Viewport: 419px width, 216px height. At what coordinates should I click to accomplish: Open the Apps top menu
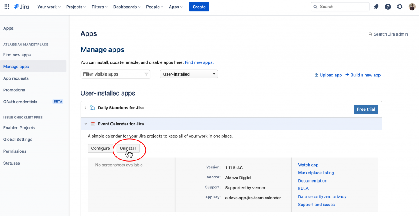pos(176,7)
